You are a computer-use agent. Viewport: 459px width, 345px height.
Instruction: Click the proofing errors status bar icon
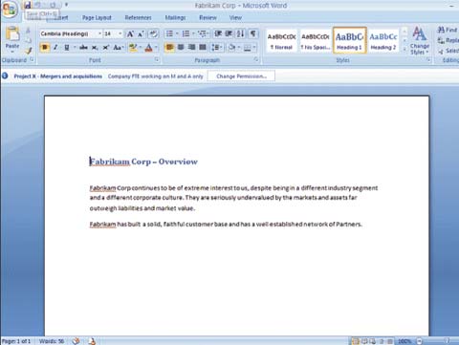tap(76, 341)
